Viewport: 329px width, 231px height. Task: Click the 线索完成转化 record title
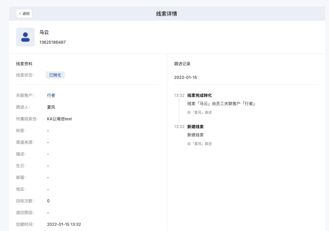coord(200,95)
